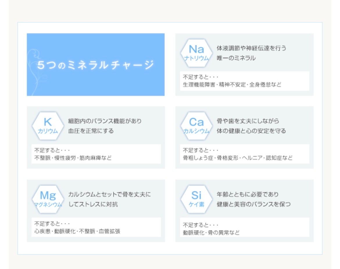Select text 唯一のミネラル

point(236,58)
